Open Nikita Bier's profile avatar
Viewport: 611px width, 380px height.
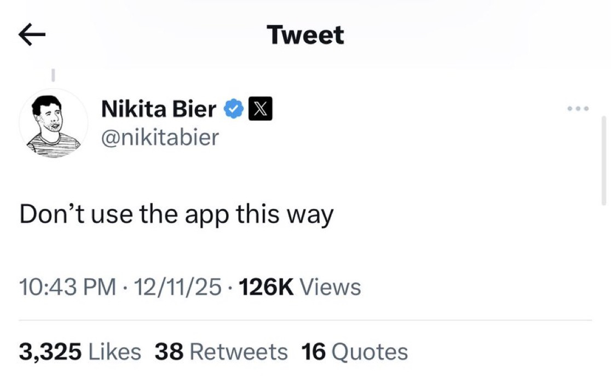(x=54, y=124)
